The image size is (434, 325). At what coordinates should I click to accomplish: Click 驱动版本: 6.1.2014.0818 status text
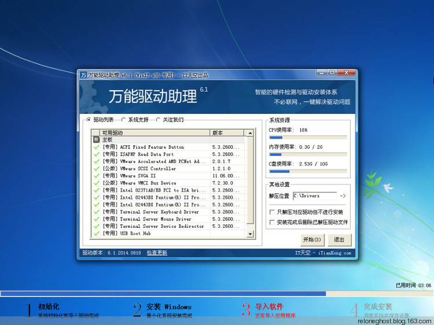(x=112, y=253)
